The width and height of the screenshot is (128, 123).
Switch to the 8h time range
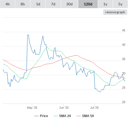(x=23, y=4)
